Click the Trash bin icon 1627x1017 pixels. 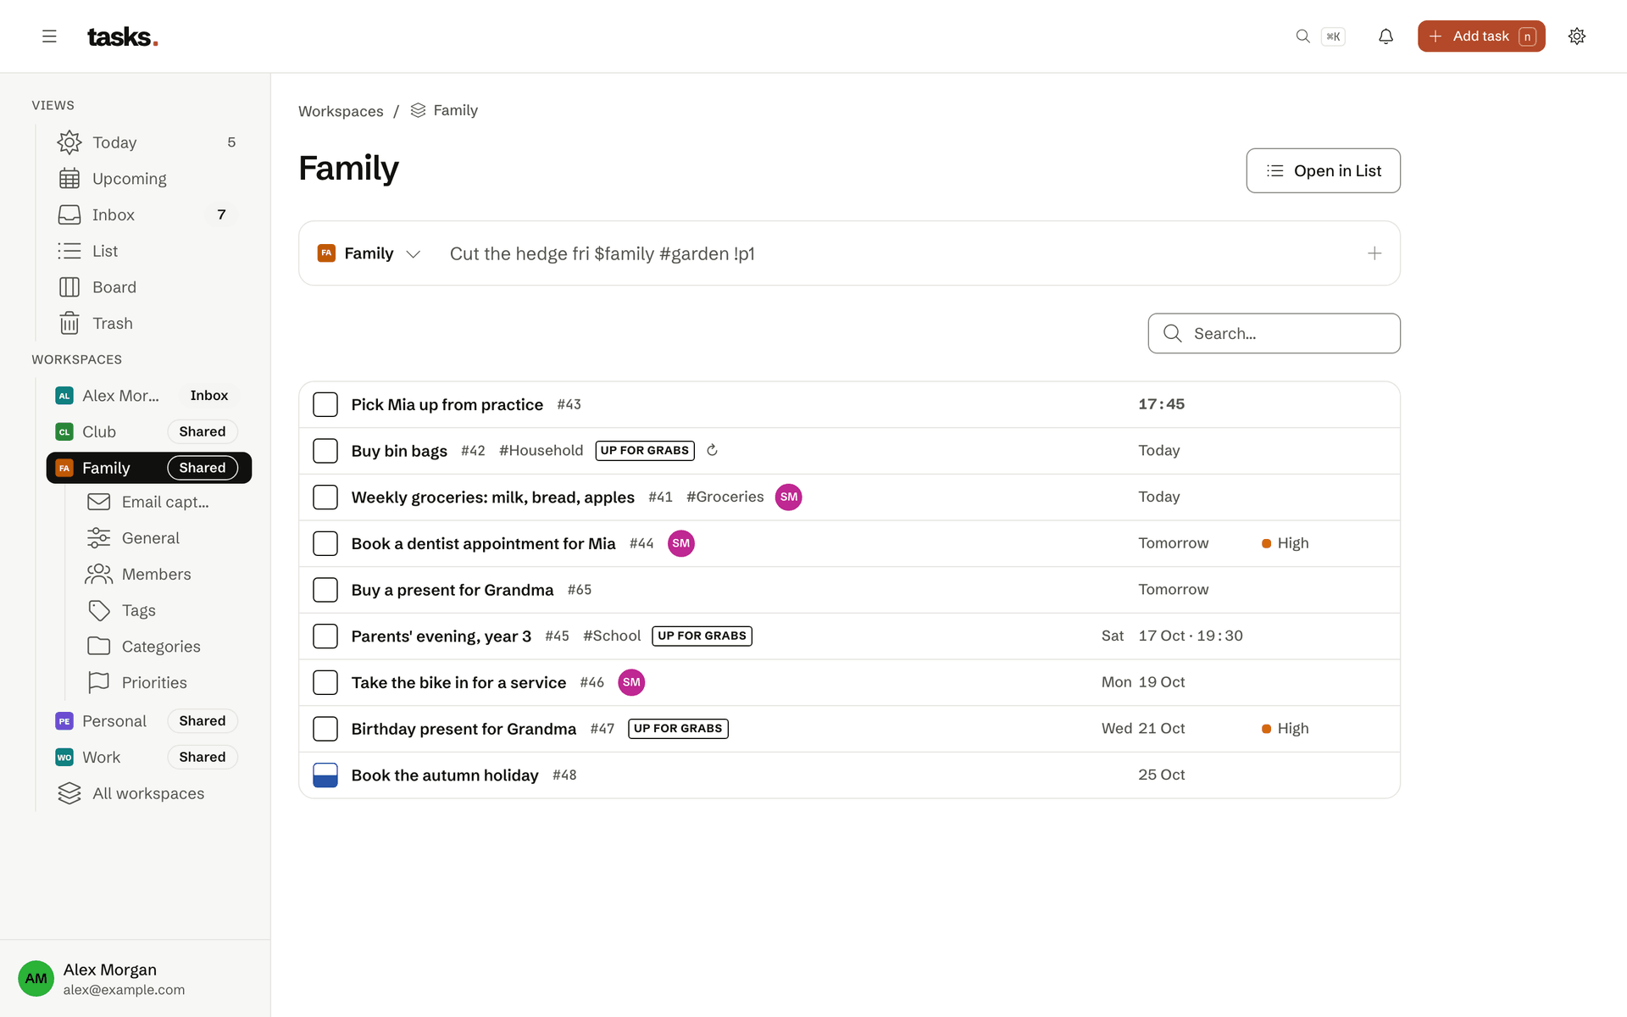[x=69, y=323]
